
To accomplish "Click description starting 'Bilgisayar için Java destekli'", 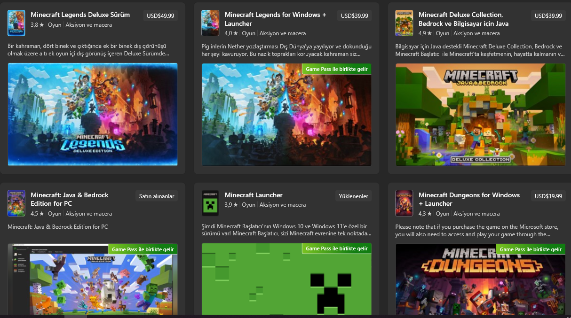I will coord(480,50).
